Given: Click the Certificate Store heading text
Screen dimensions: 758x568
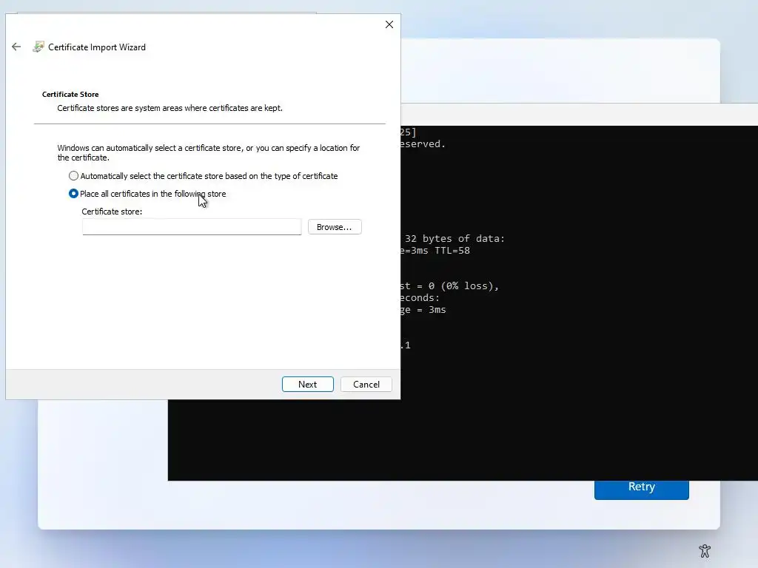Looking at the screenshot, I should (70, 94).
